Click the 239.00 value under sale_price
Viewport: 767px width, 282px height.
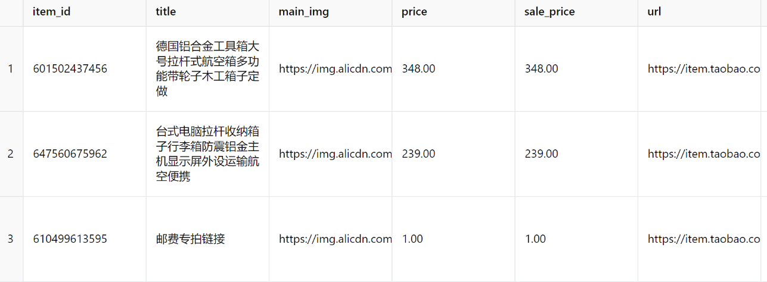[x=541, y=154]
